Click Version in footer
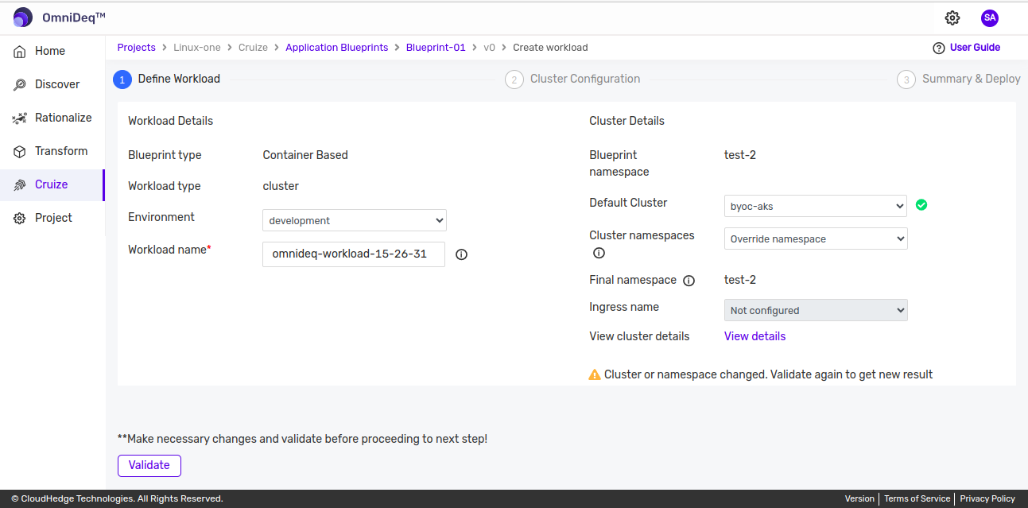The image size is (1028, 508). pos(859,498)
